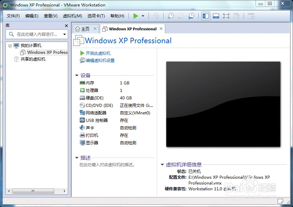Open the Network Adapter device settings
This screenshot has width=293, height=207.
tap(97, 113)
